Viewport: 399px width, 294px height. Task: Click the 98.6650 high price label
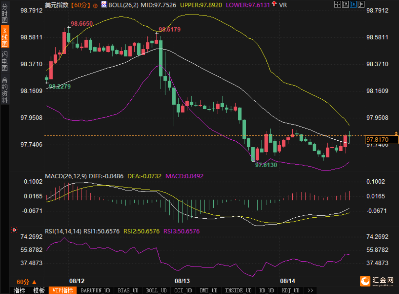[x=82, y=23]
